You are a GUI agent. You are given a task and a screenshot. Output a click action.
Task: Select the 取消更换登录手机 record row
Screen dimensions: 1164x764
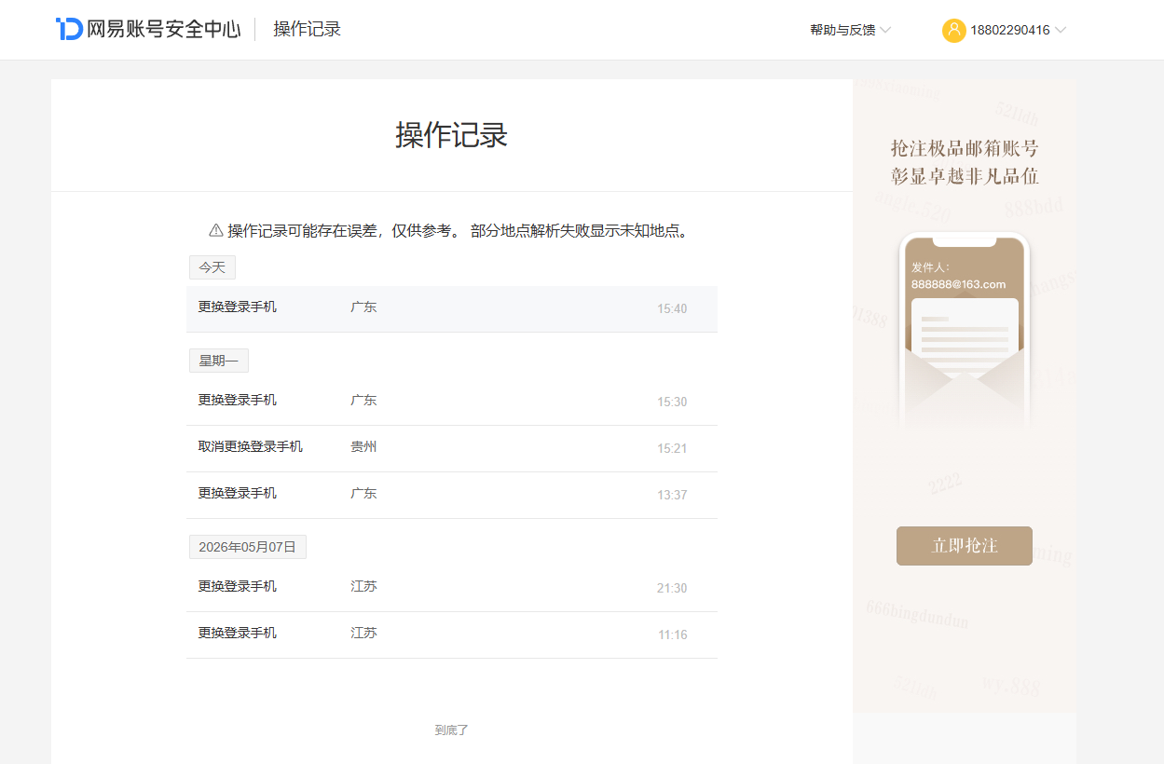point(452,448)
